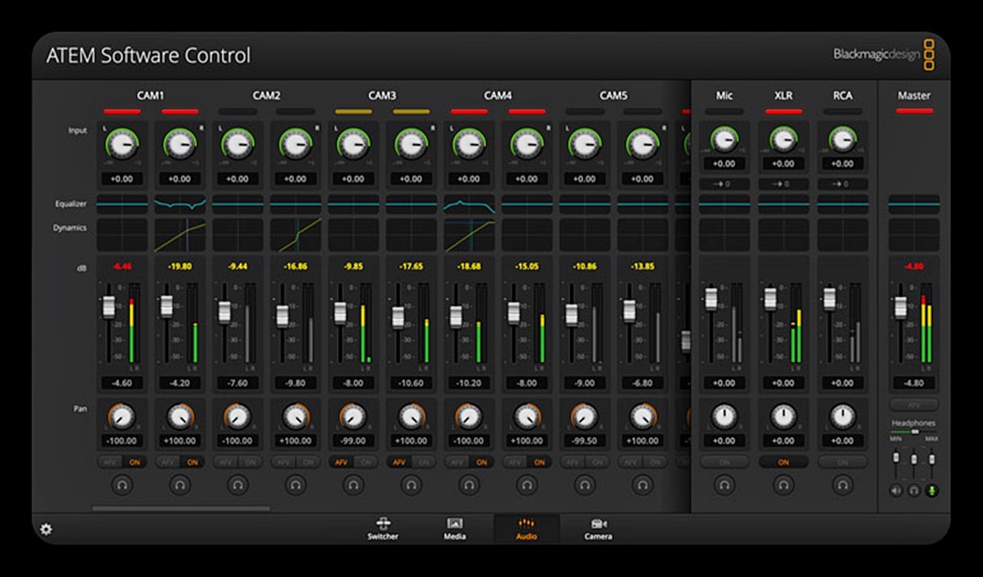Open the CAM4 left channel equalizer curve
983x577 pixels.
click(469, 204)
